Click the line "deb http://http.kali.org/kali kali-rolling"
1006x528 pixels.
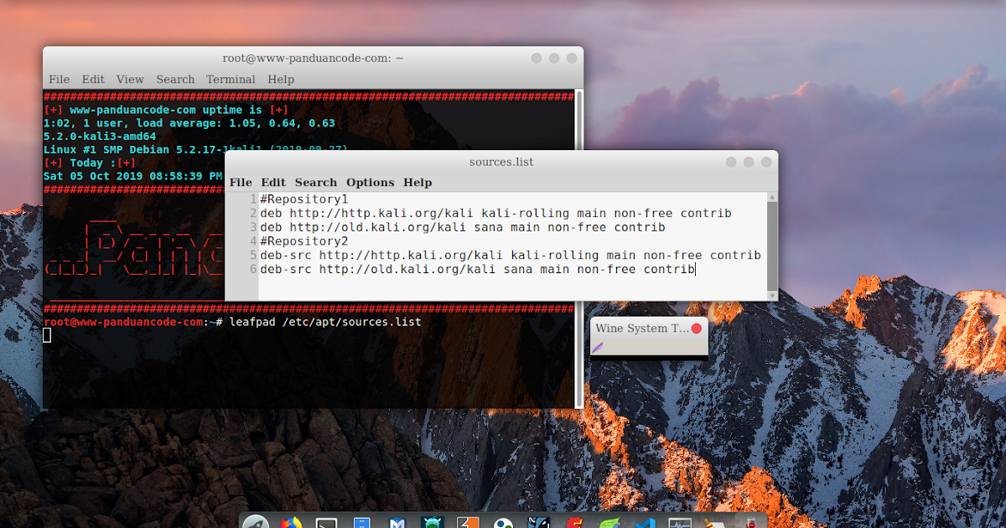pyautogui.click(x=495, y=214)
